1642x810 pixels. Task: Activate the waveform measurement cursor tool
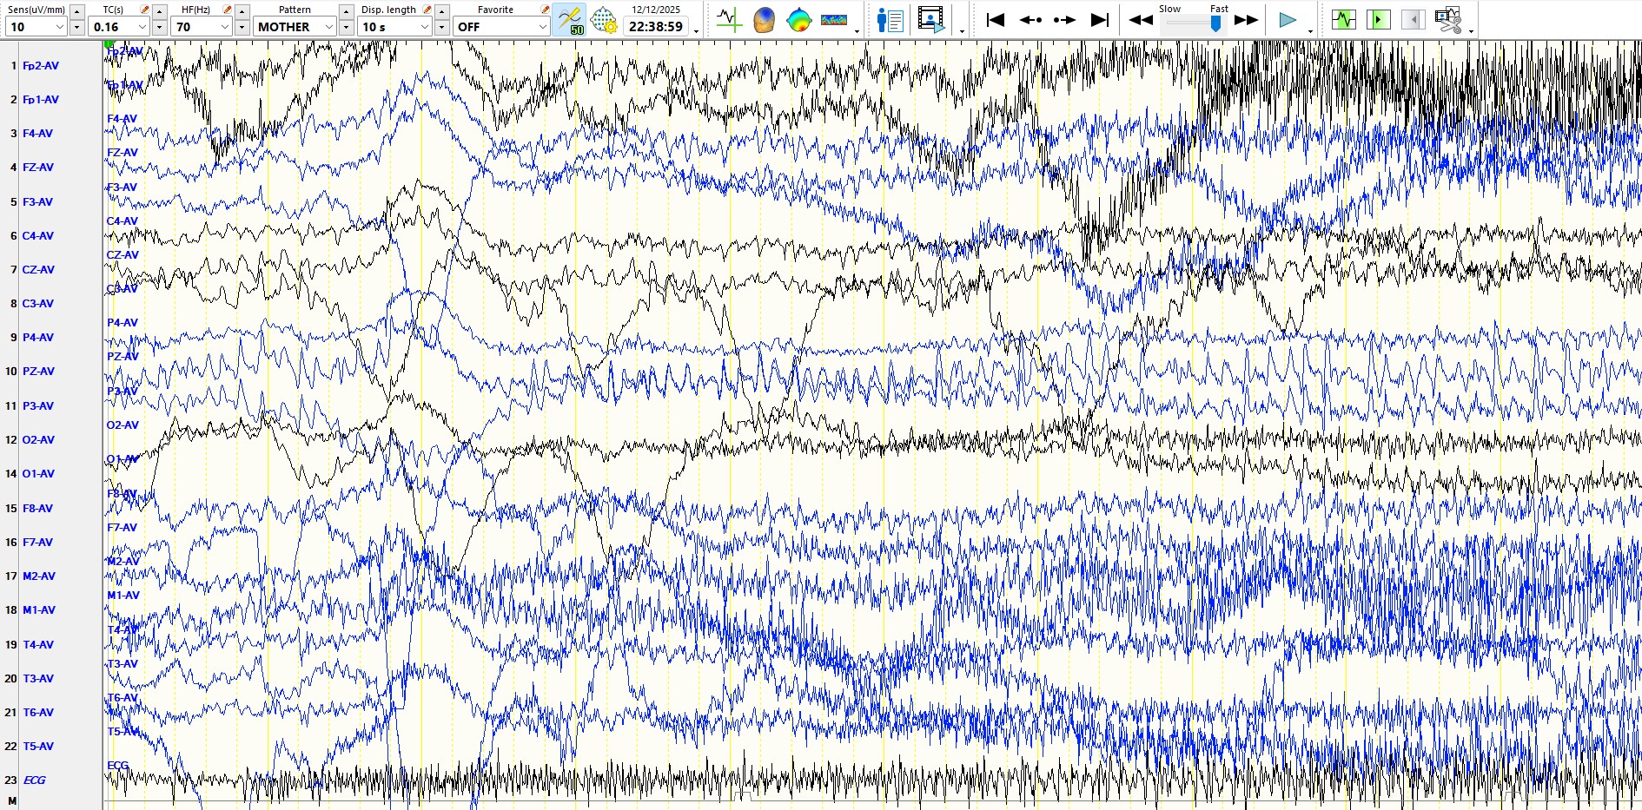click(x=729, y=20)
